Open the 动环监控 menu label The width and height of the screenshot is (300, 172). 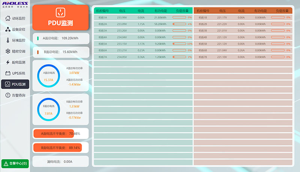pyautogui.click(x=19, y=18)
